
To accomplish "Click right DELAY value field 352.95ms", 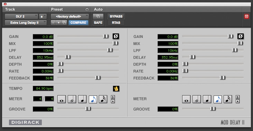I will tap(168, 58).
